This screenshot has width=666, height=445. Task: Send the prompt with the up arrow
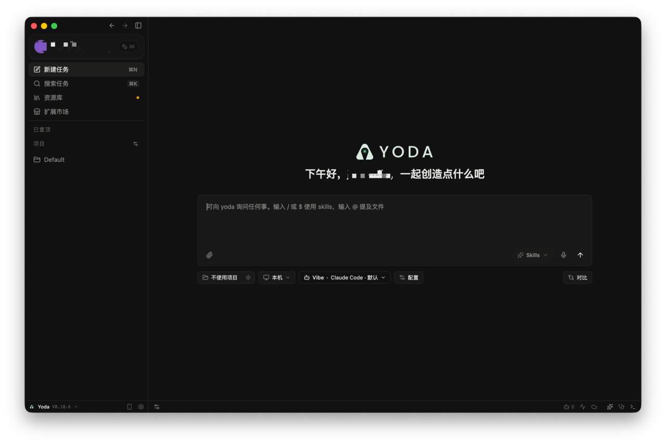580,255
